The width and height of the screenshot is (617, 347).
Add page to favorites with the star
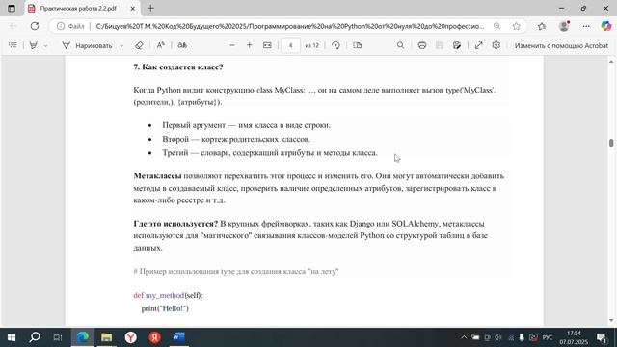click(x=517, y=26)
